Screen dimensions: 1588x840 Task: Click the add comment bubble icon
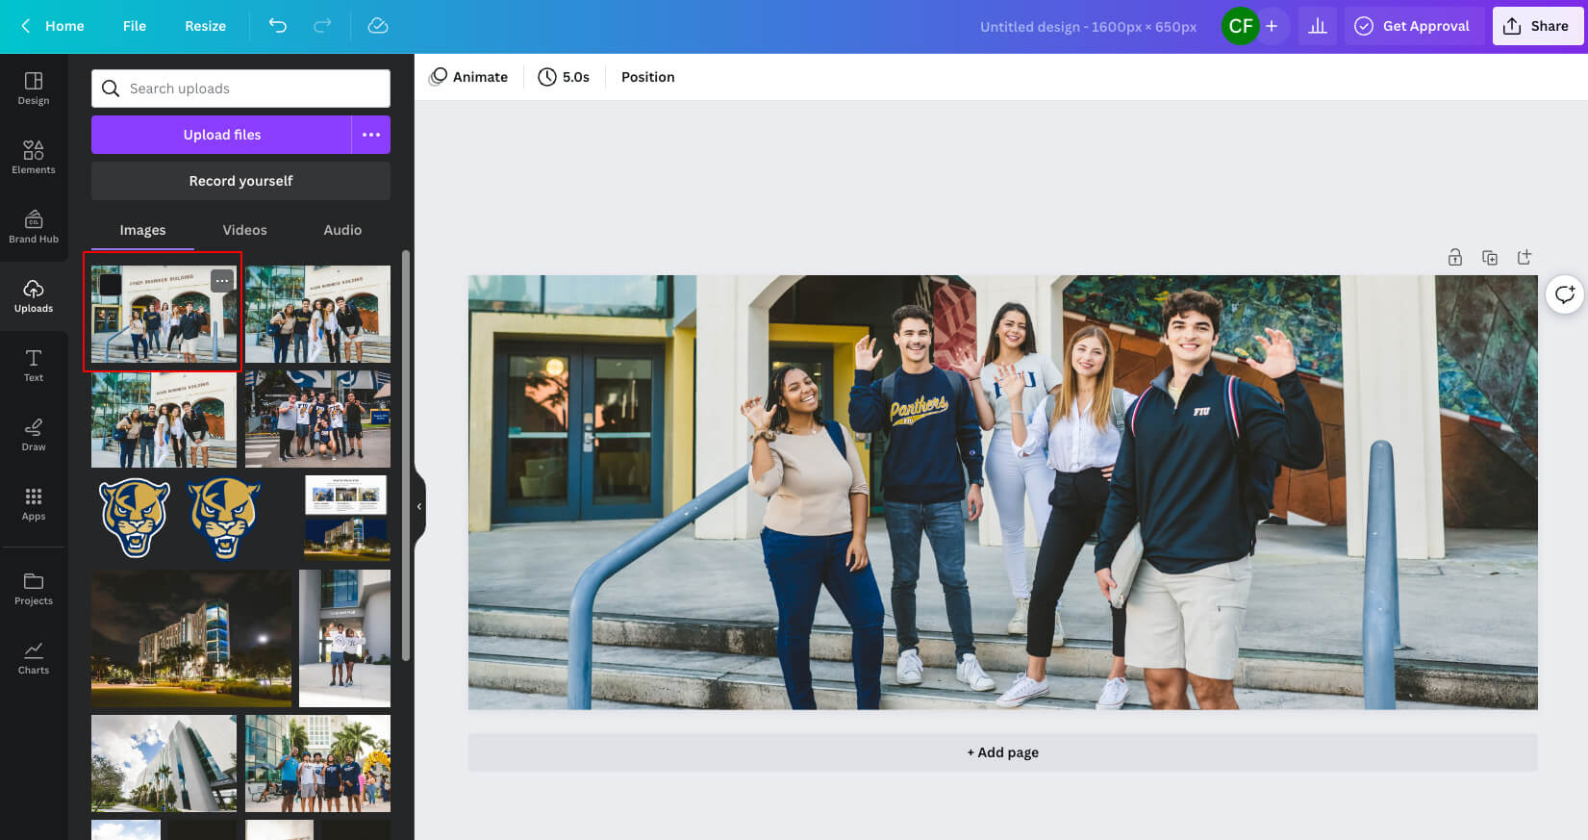tap(1565, 294)
